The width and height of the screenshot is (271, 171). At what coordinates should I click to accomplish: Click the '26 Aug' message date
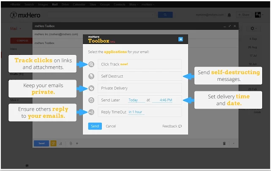pos(252,47)
